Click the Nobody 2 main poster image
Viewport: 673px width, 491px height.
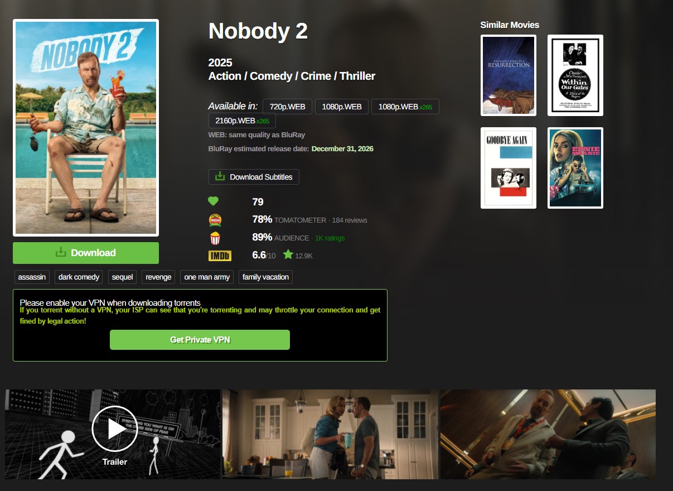(86, 128)
